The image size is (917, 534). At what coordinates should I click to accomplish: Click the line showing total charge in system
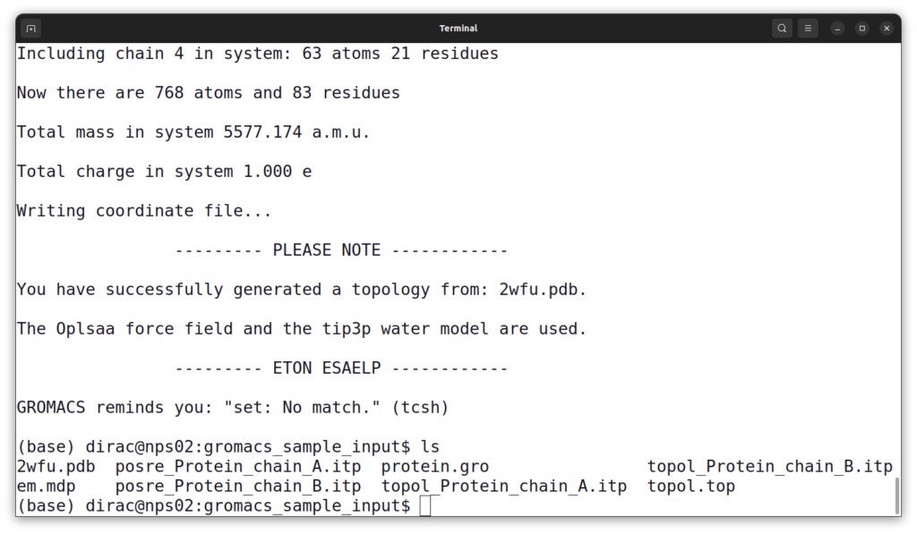pyautogui.click(x=164, y=171)
